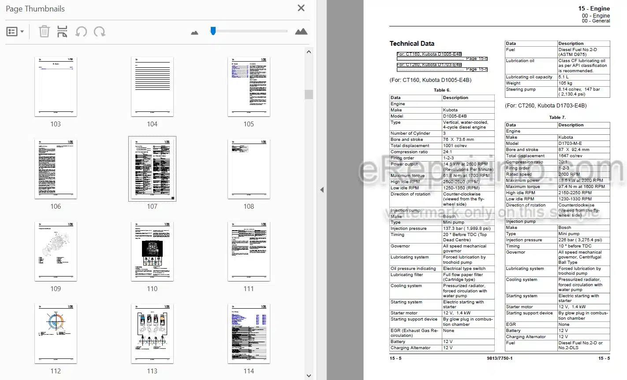Select page 108 thumbnail
This screenshot has width=627, height=380.
point(249,169)
